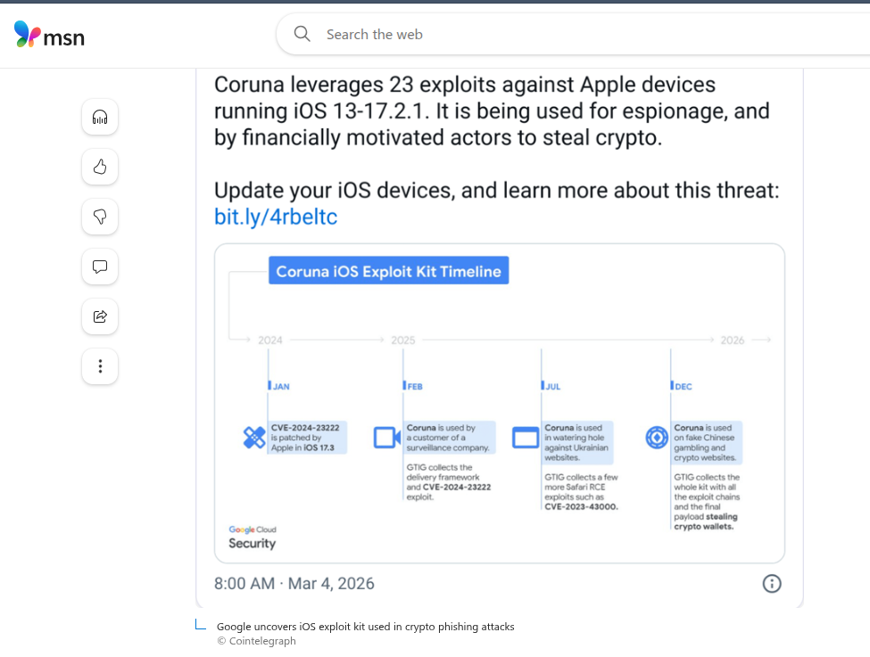Click text 'GTIG collects a few more Safari RCE'
This screenshot has height=657, width=870.
[581, 492]
